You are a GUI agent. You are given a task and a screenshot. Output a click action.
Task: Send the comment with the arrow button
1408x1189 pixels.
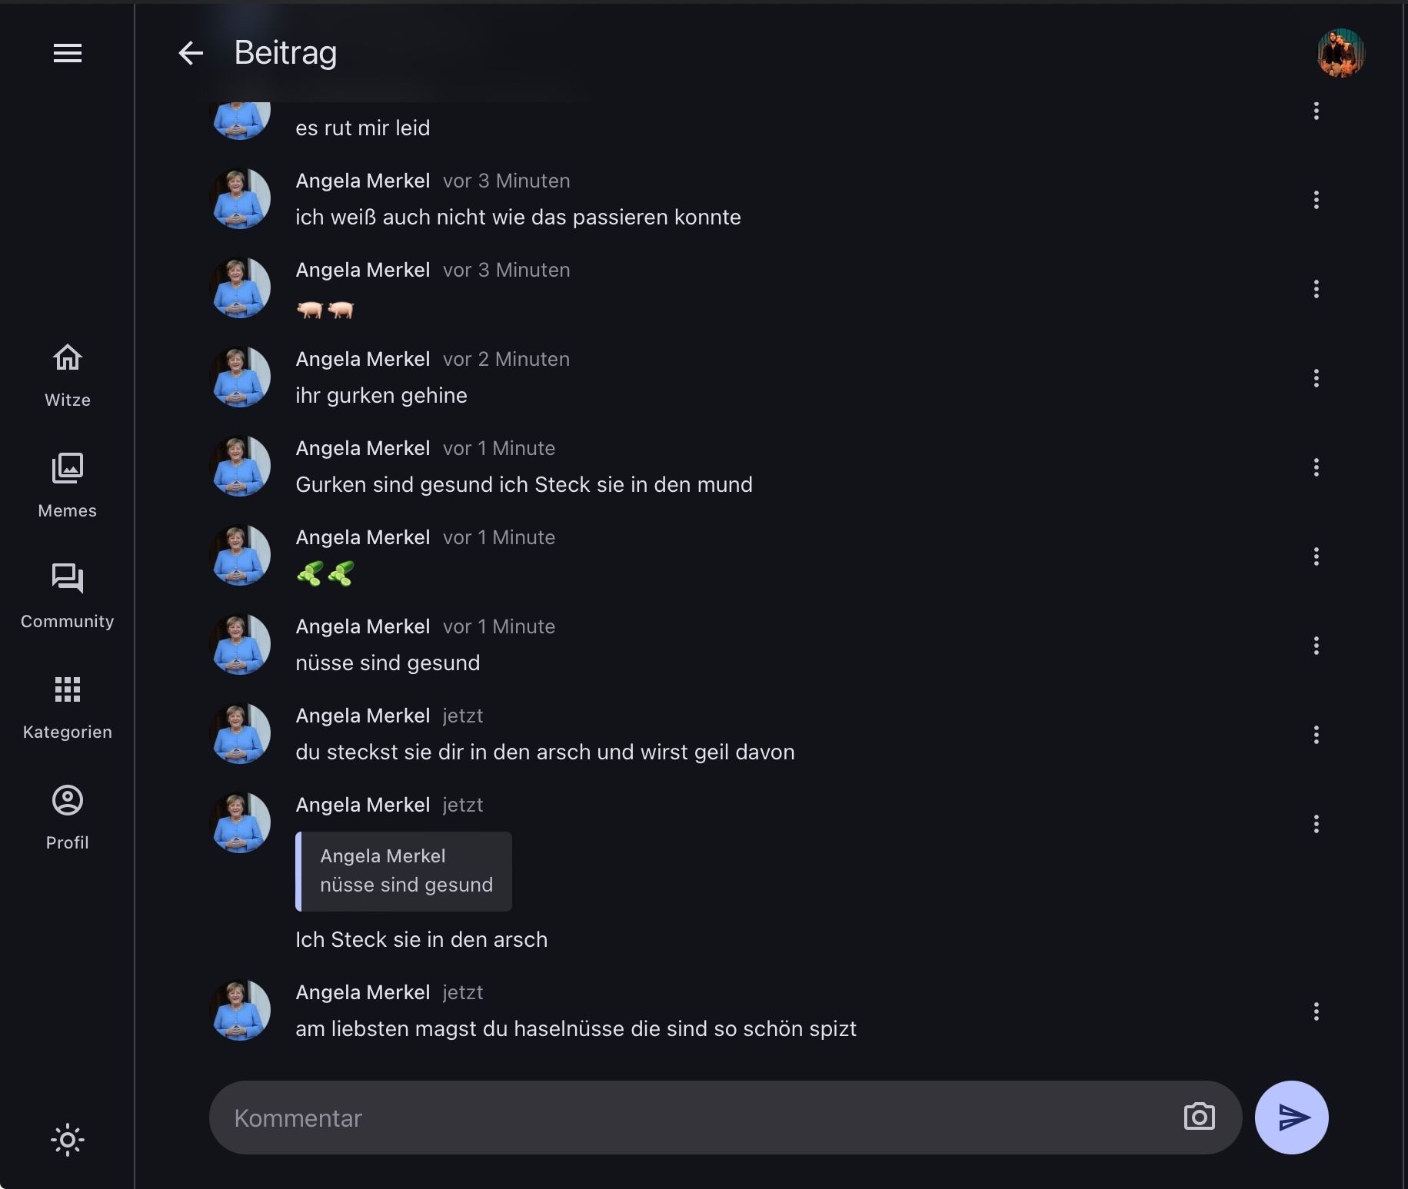click(x=1291, y=1118)
